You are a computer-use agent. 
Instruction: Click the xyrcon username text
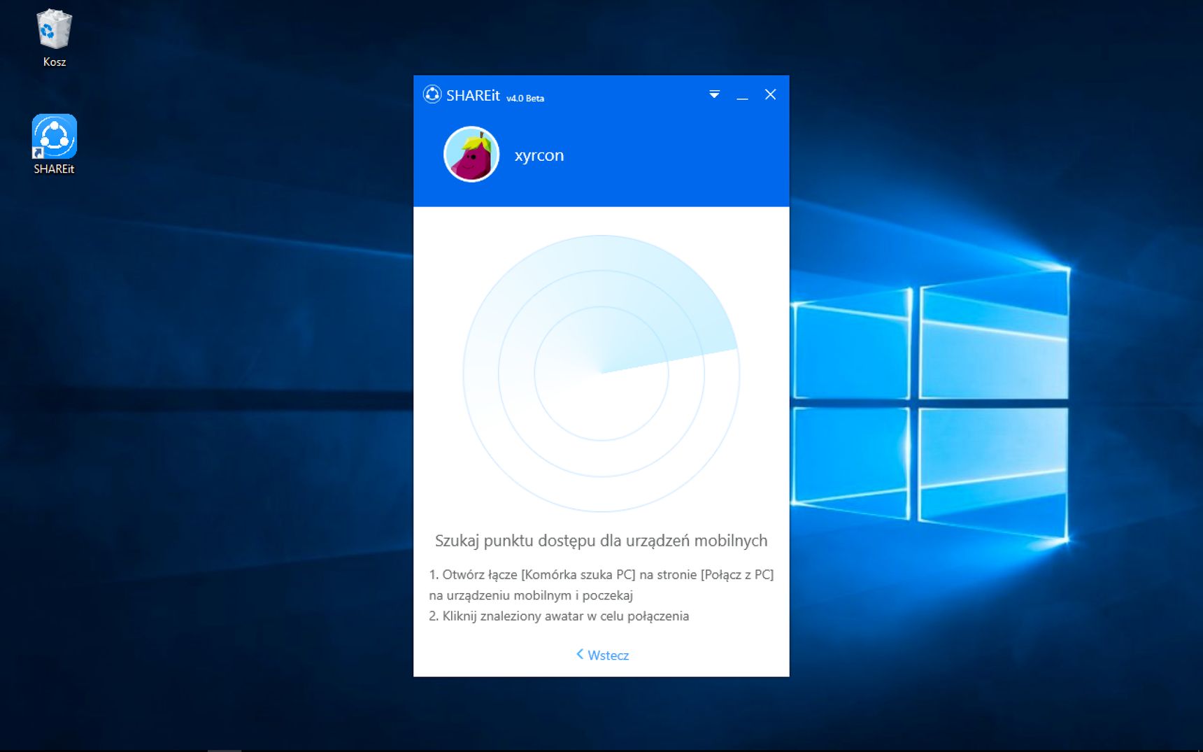click(x=539, y=155)
